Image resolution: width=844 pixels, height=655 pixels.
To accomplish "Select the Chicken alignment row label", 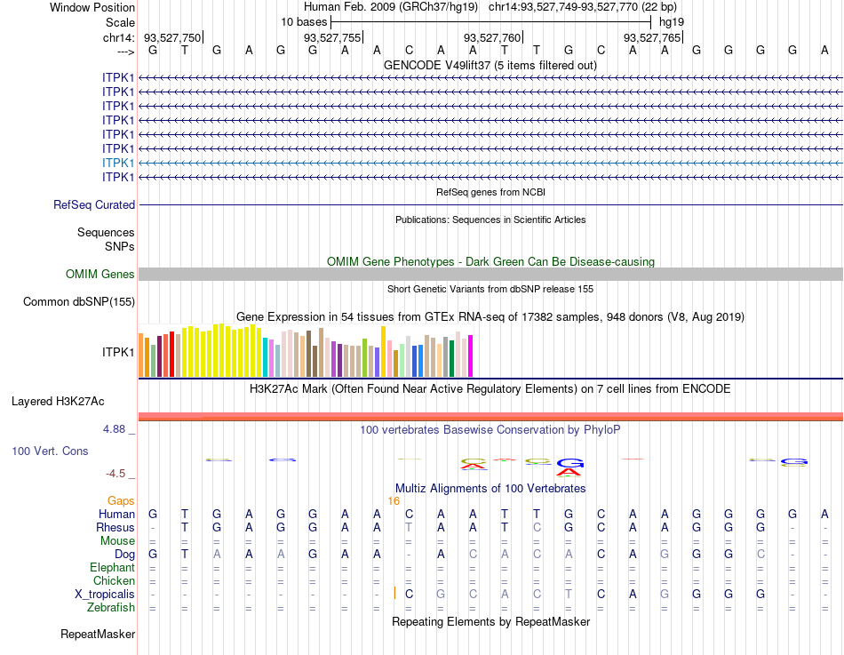I will coord(114,580).
